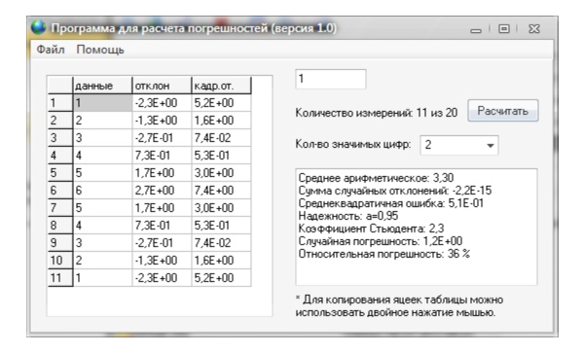Click the Надежность: a=0,95 line
584x353 pixels.
348,216
